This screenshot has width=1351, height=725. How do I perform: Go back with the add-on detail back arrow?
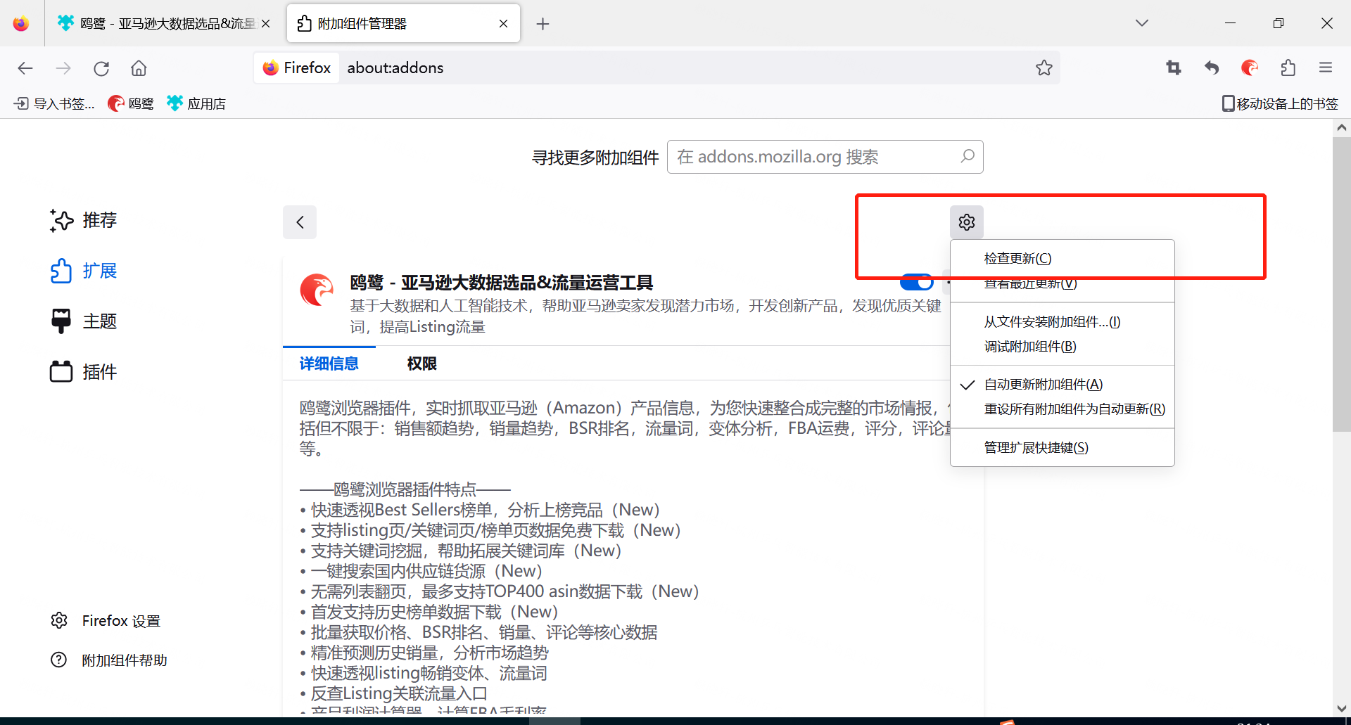point(300,222)
